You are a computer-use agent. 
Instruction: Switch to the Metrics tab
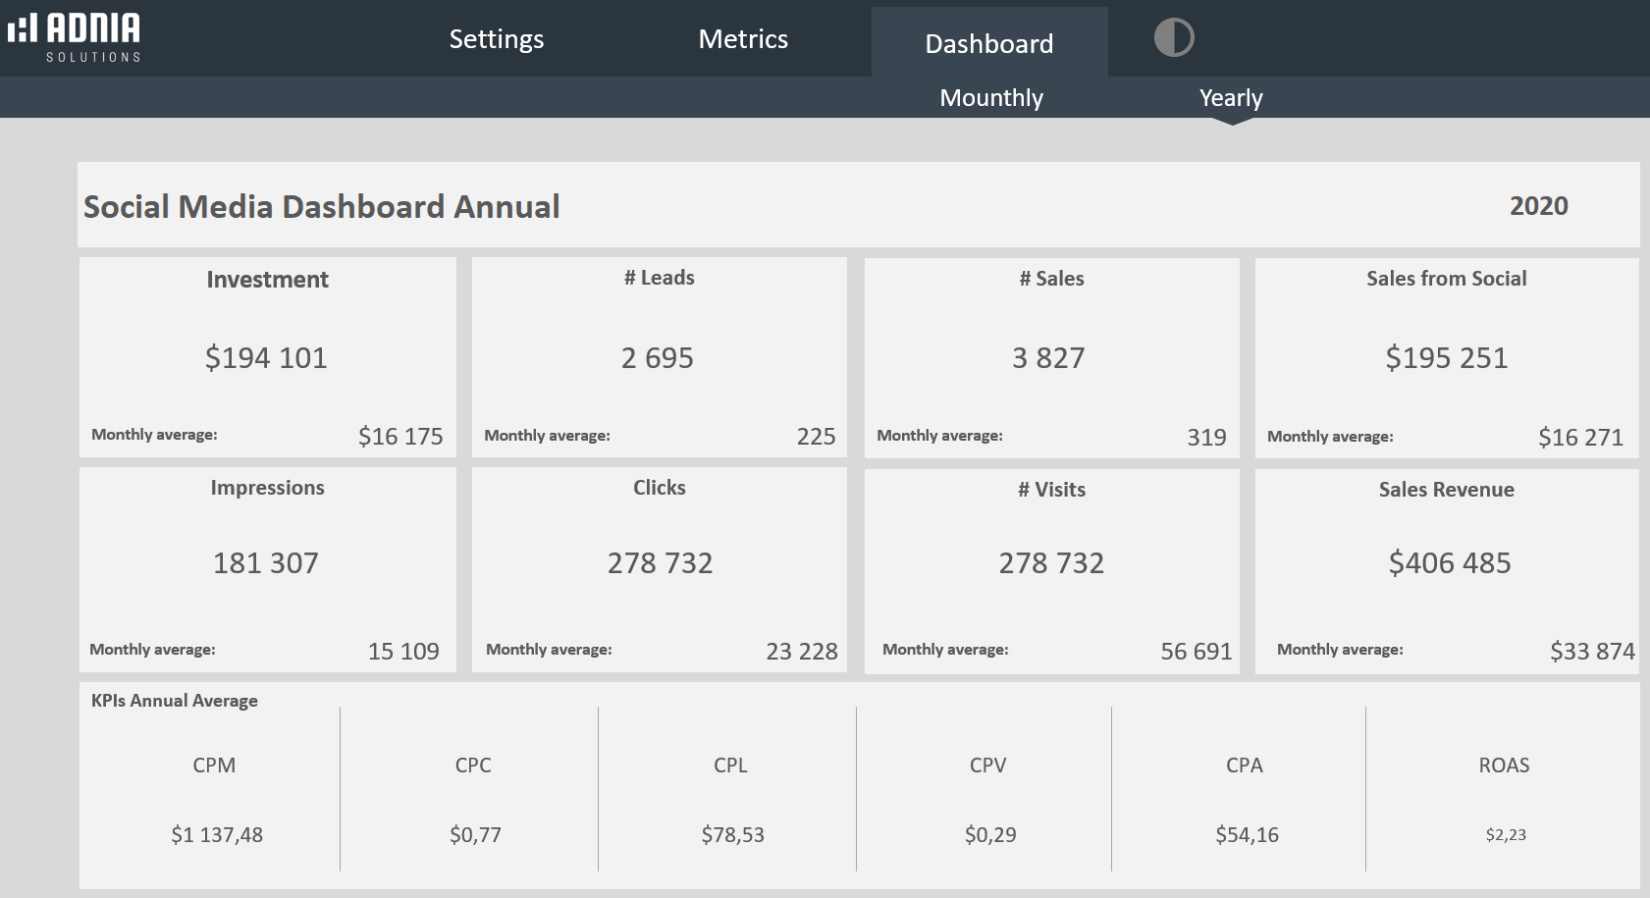coord(743,39)
